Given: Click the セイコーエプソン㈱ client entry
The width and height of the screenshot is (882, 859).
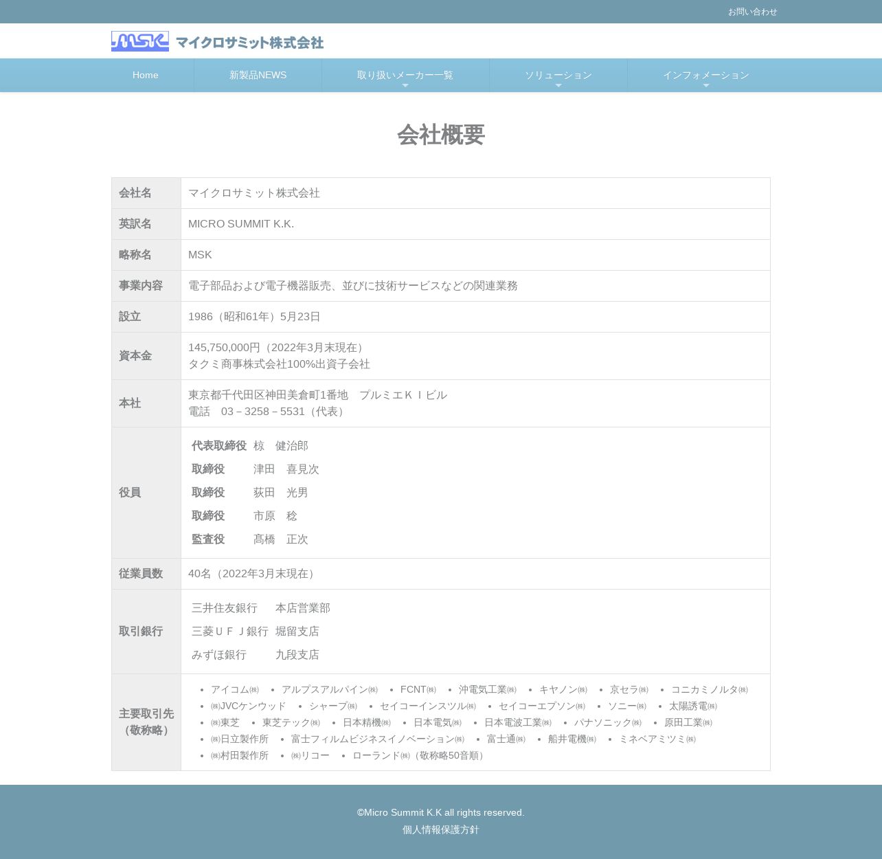Looking at the screenshot, I should [x=542, y=706].
